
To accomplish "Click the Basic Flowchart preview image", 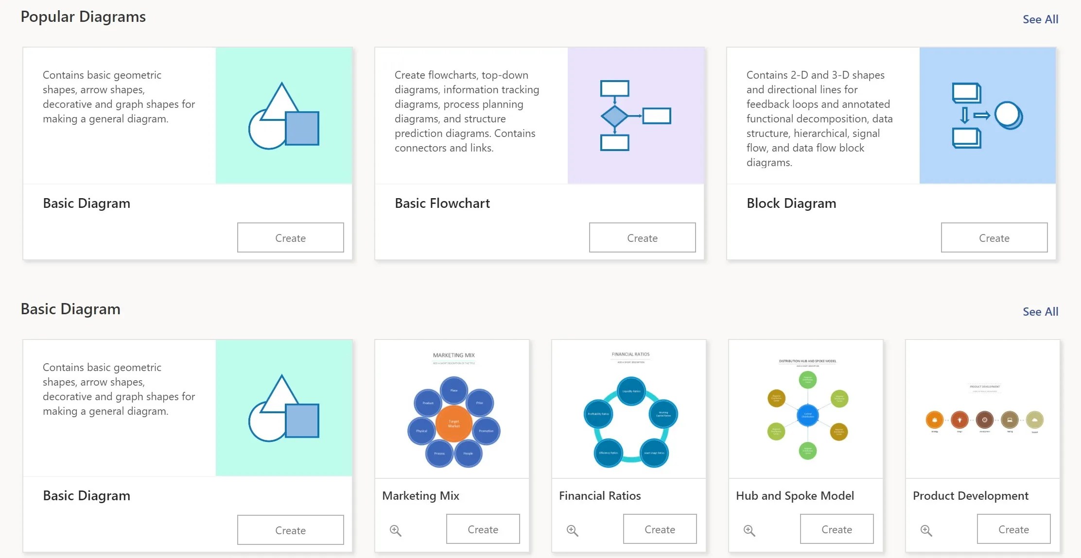I will click(x=635, y=115).
